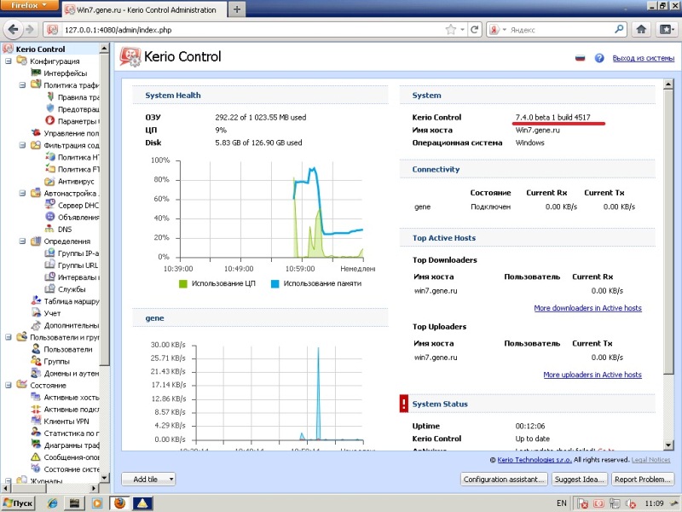Click the Russian flag language icon
The image size is (682, 512).
tap(581, 58)
